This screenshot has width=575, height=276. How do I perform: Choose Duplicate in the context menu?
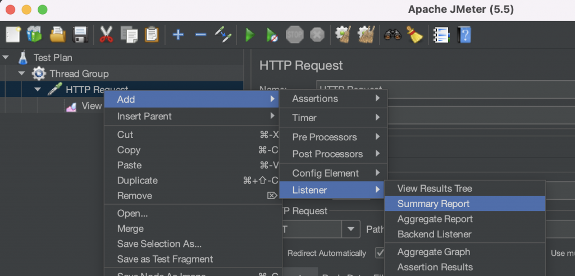pyautogui.click(x=138, y=181)
